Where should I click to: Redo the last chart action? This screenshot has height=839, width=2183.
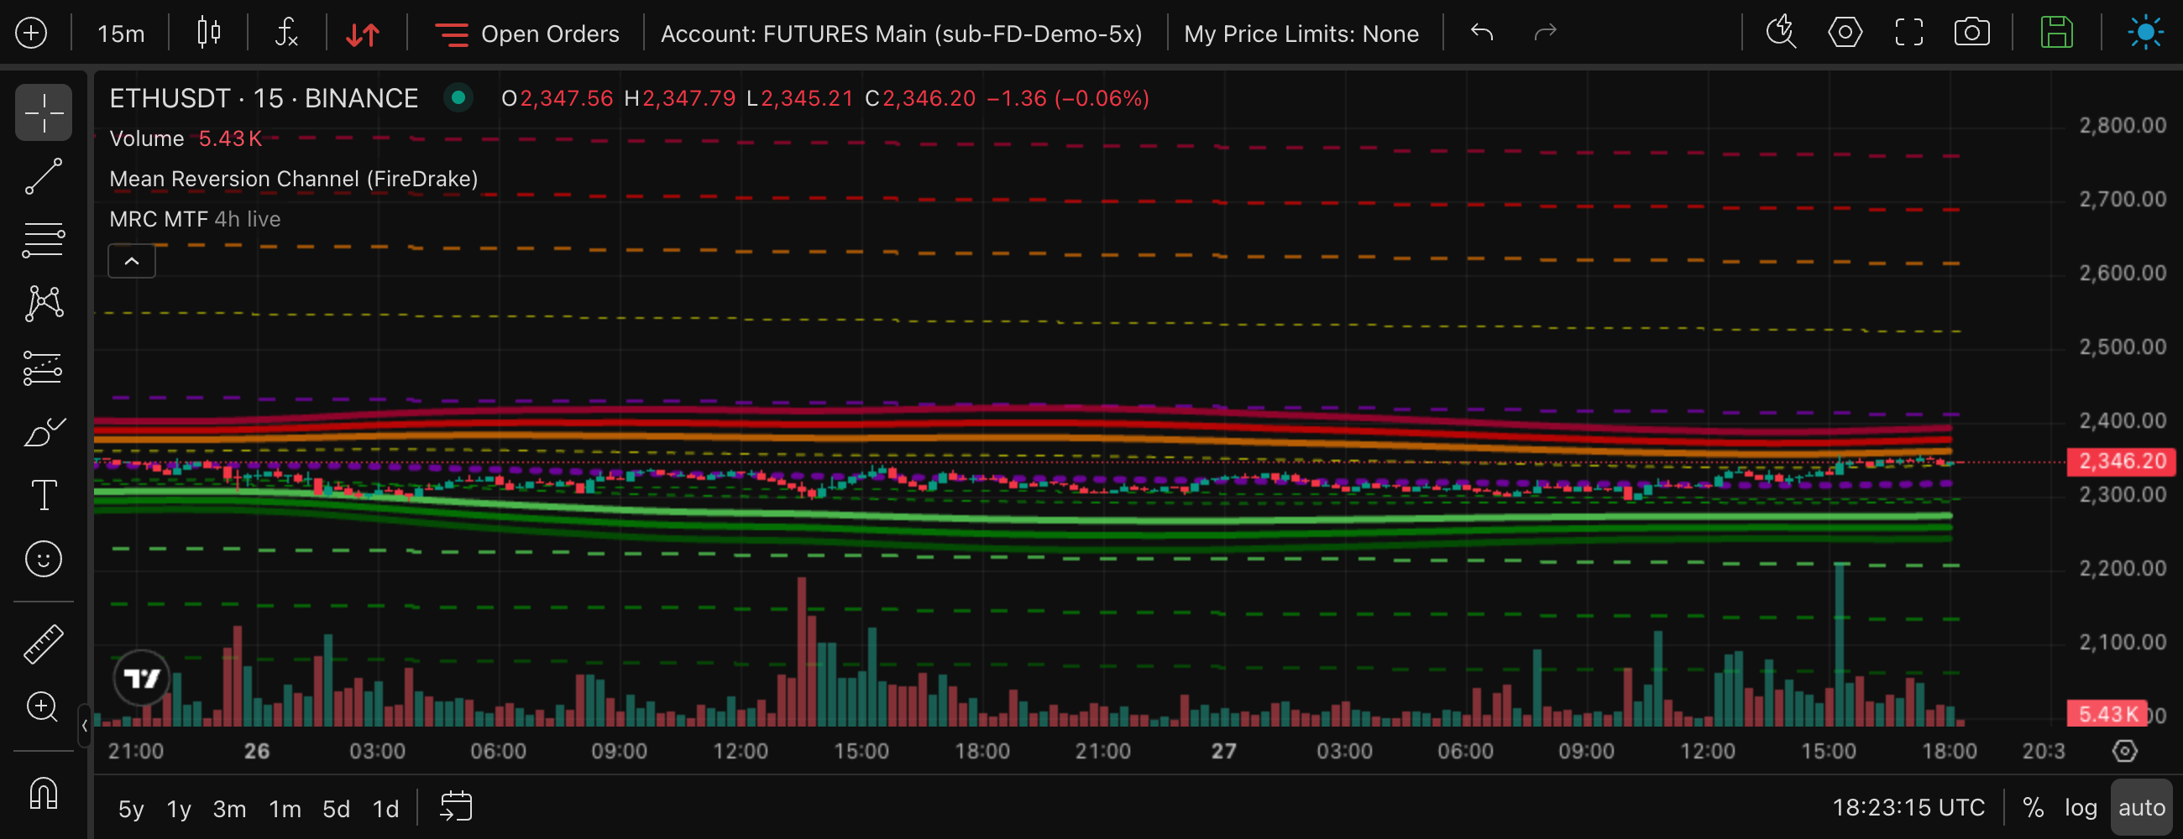[1545, 33]
